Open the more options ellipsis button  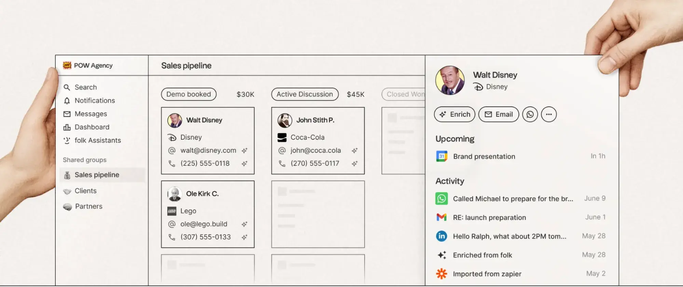point(549,114)
